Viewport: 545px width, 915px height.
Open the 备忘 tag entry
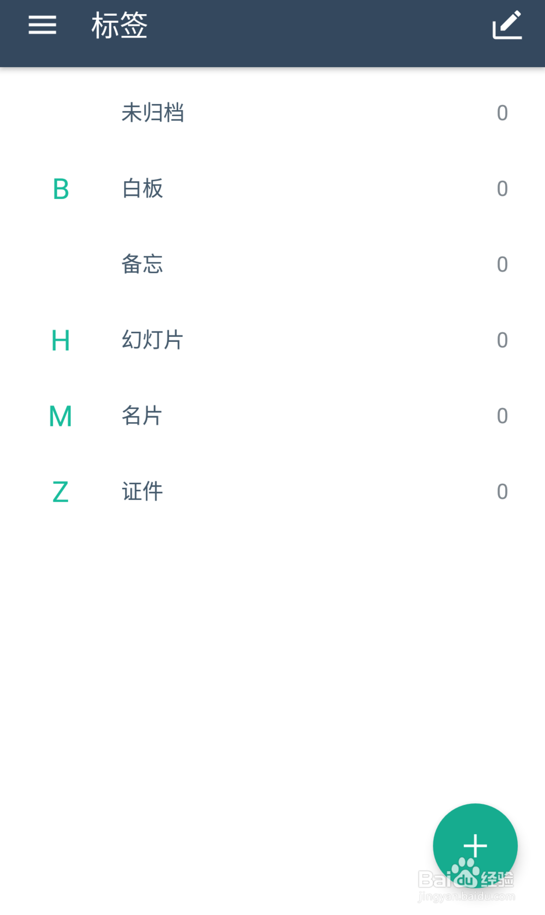tap(142, 264)
